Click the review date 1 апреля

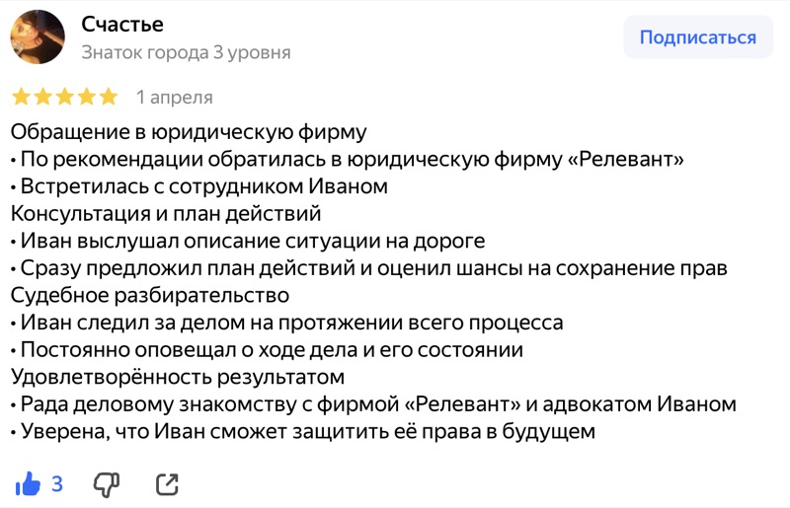pyautogui.click(x=175, y=98)
